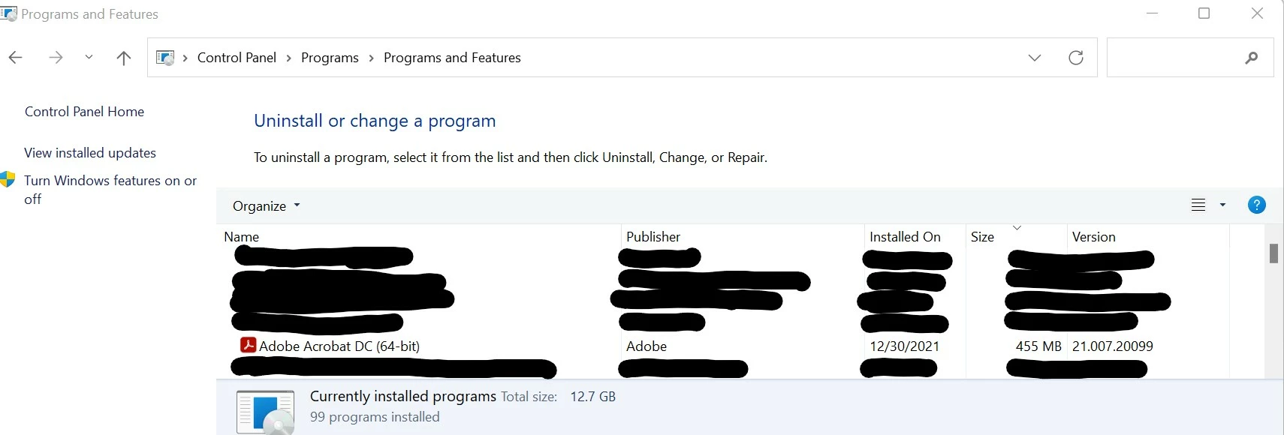1284x435 pixels.
Task: Open Control Panel Home link
Action: [84, 112]
